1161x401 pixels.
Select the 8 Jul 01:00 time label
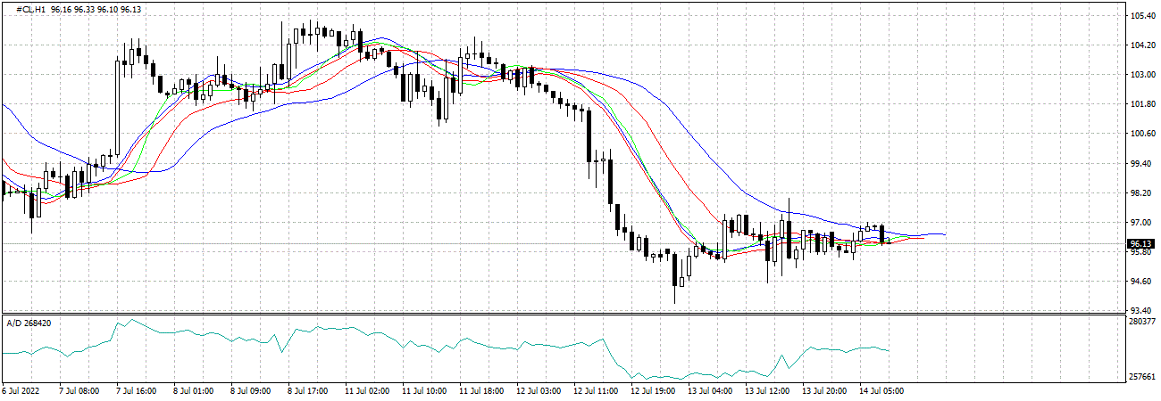(193, 390)
